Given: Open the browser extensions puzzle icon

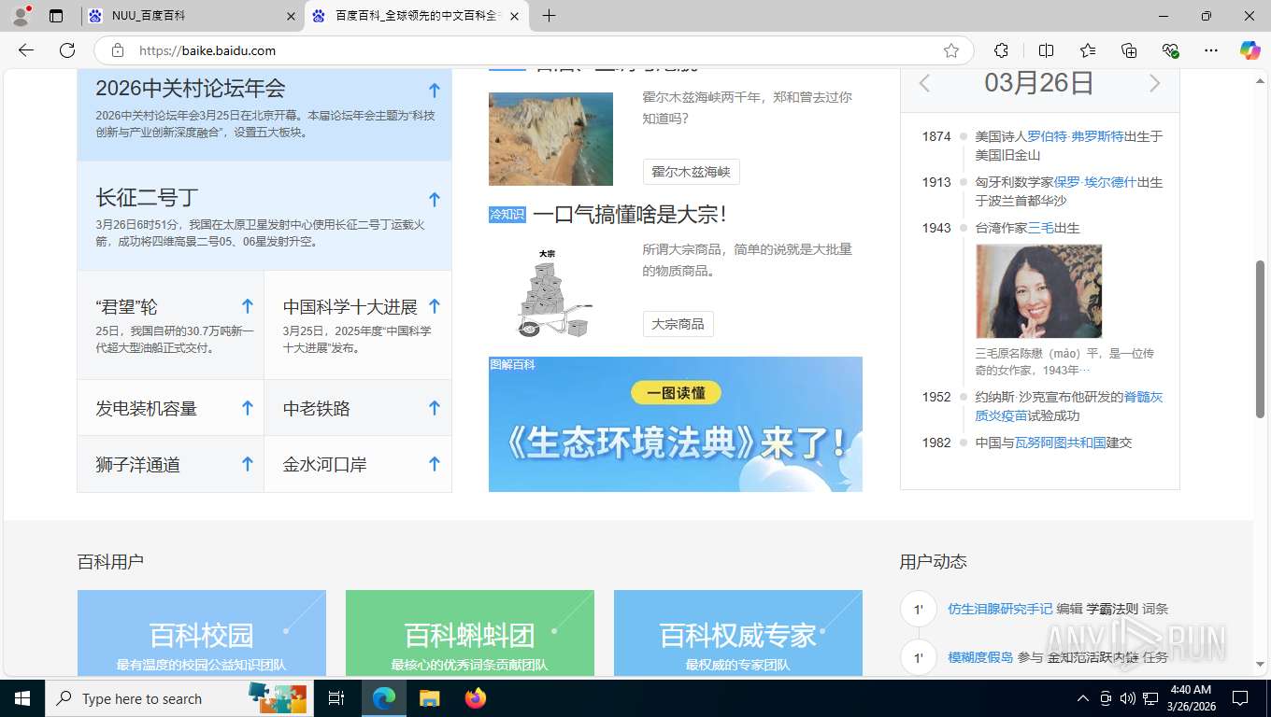Looking at the screenshot, I should click(1001, 50).
